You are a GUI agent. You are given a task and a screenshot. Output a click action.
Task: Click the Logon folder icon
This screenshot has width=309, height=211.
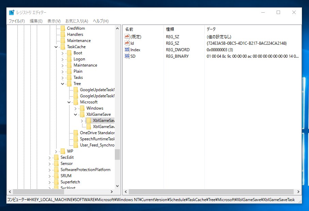(x=69, y=59)
